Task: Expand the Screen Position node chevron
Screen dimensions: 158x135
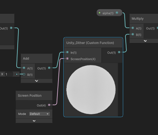Action: (34, 121)
